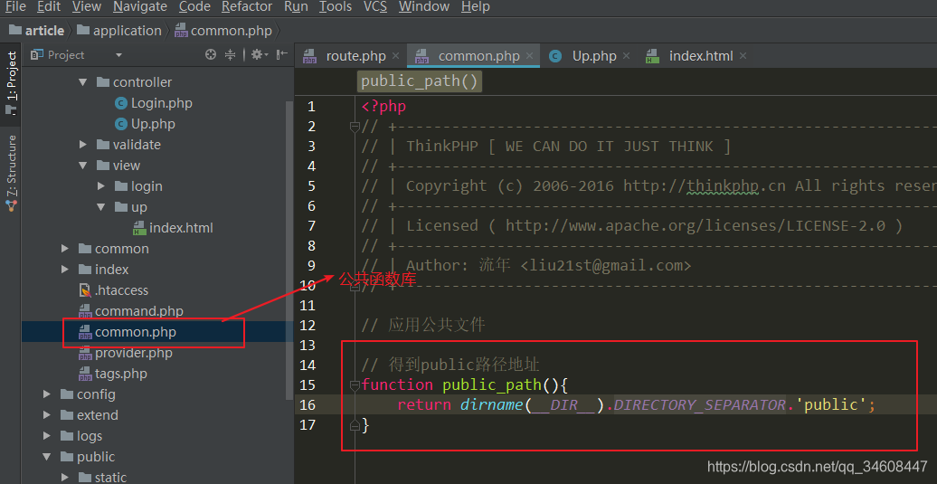Click the thinkphp.cn link in line 5
This screenshot has width=937, height=484.
[735, 185]
